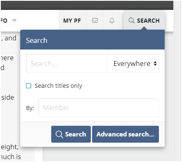Open the inbox envelope icon
Viewport: 182px width, 162px height.
point(95,21)
